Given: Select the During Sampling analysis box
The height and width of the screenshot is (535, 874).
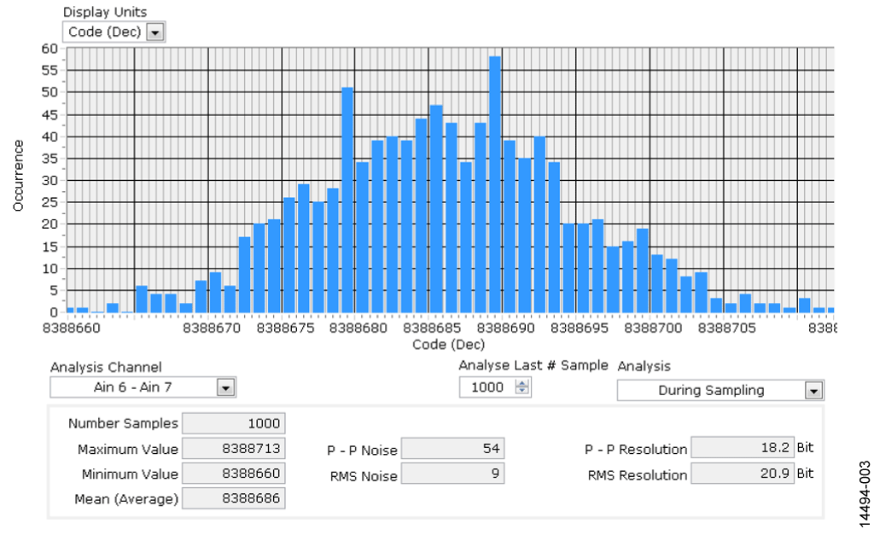Looking at the screenshot, I should [720, 391].
